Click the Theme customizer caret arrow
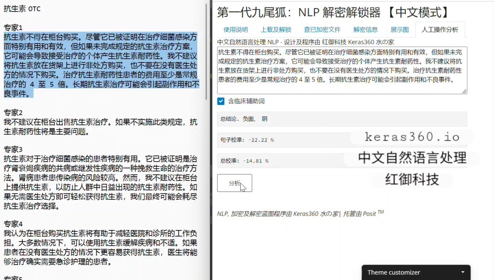 click(x=463, y=272)
